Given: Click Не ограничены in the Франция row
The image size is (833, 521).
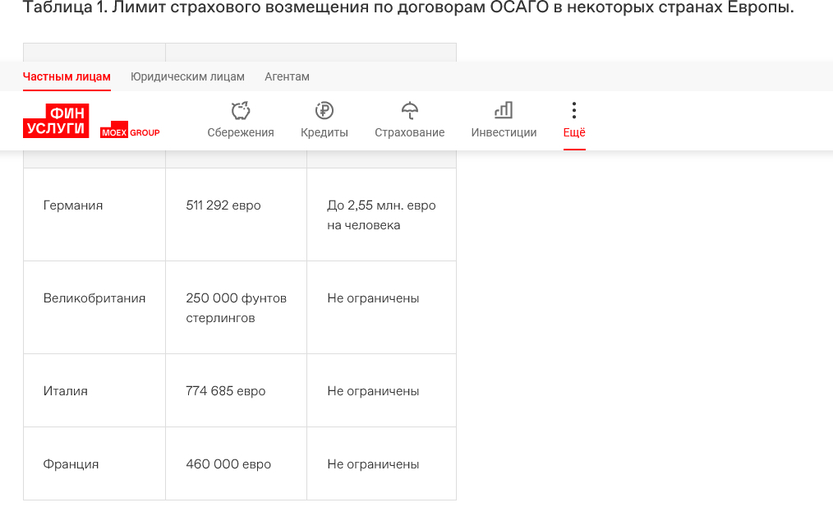Looking at the screenshot, I should click(381, 463).
